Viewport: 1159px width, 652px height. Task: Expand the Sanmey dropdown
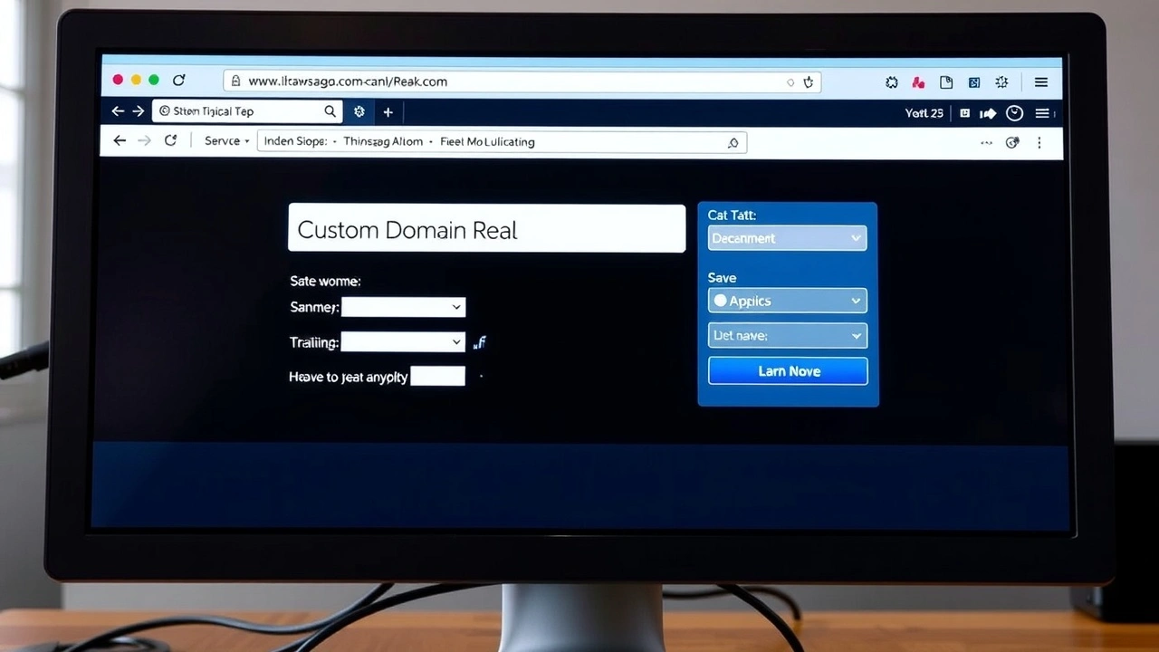(403, 307)
